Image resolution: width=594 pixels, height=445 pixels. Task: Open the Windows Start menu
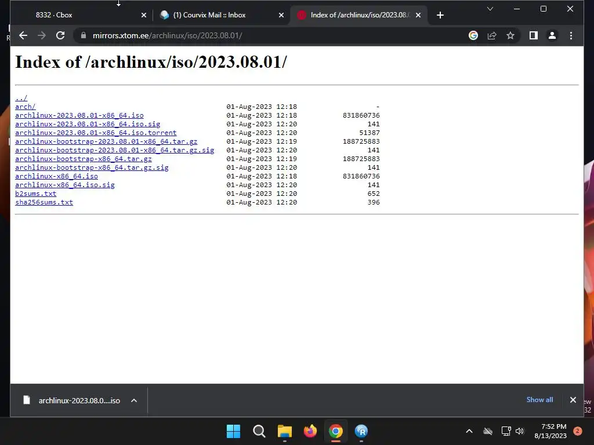pos(233,431)
